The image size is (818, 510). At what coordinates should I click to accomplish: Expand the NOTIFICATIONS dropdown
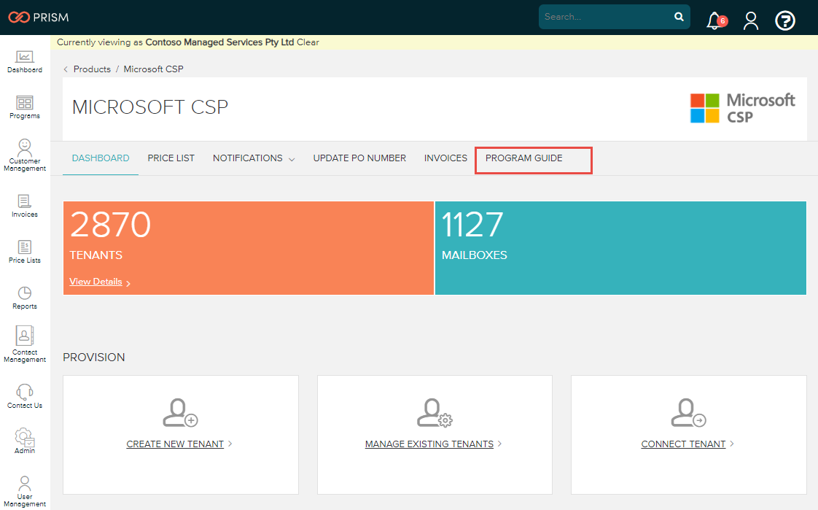tap(253, 158)
